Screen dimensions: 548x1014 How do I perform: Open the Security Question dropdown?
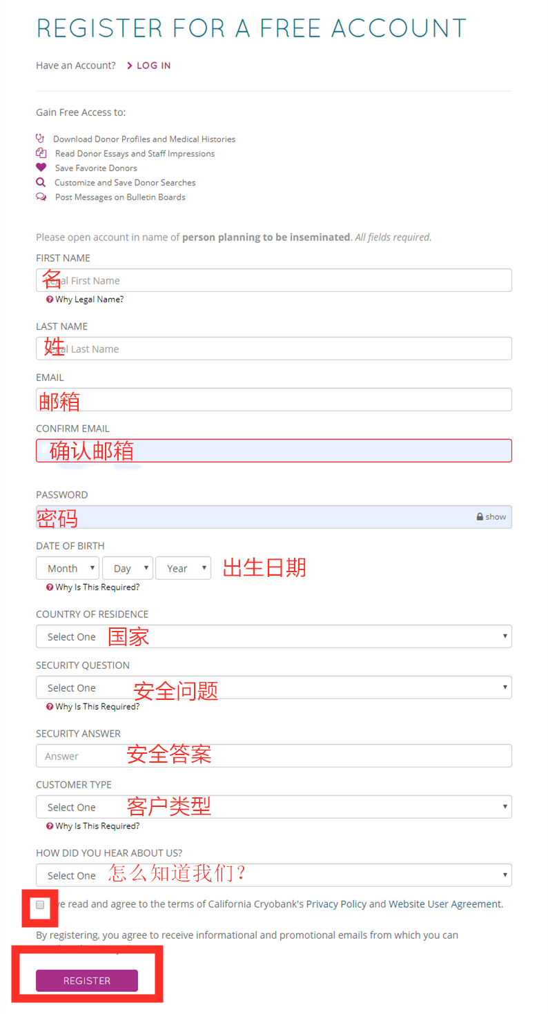click(274, 688)
